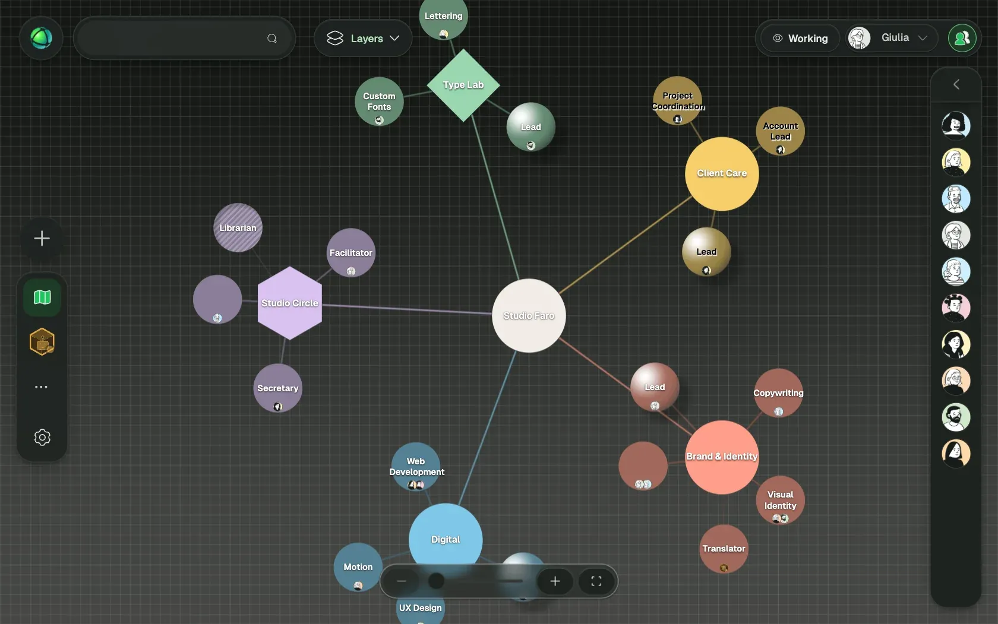Select the Project Coordination role node

677,100
